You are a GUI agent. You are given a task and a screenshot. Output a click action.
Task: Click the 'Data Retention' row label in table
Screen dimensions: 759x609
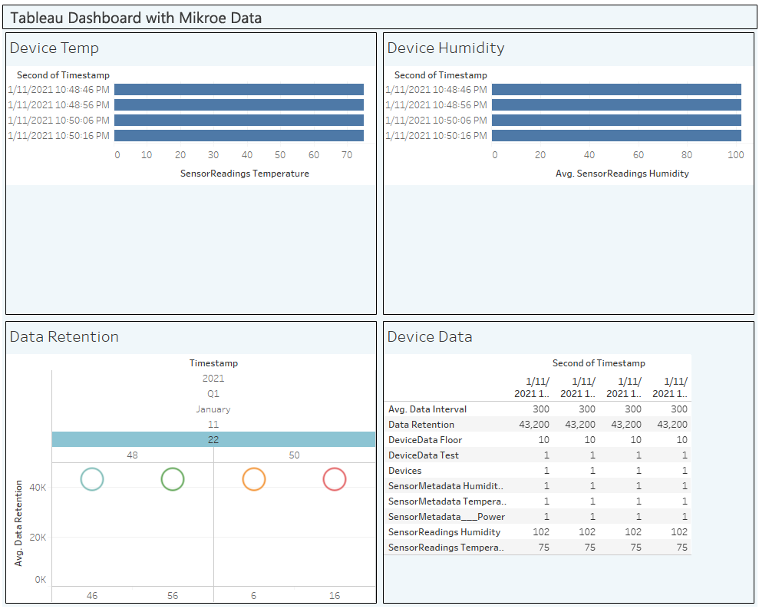pyautogui.click(x=421, y=425)
